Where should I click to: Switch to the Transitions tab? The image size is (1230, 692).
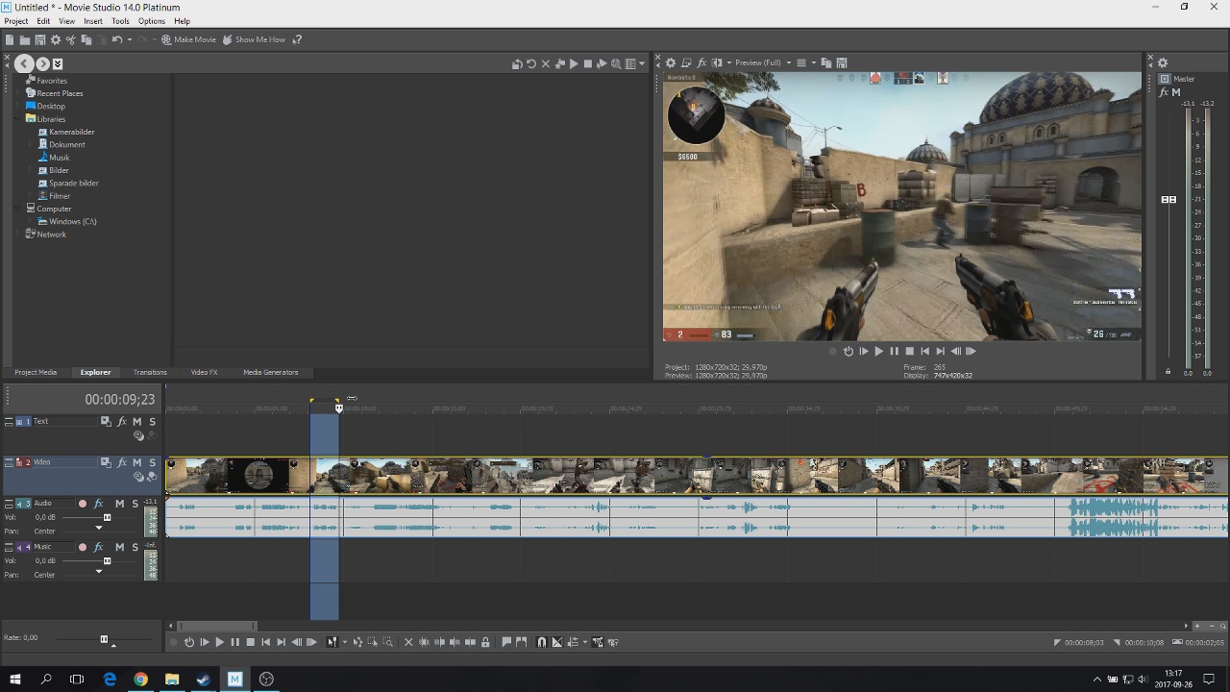[149, 372]
